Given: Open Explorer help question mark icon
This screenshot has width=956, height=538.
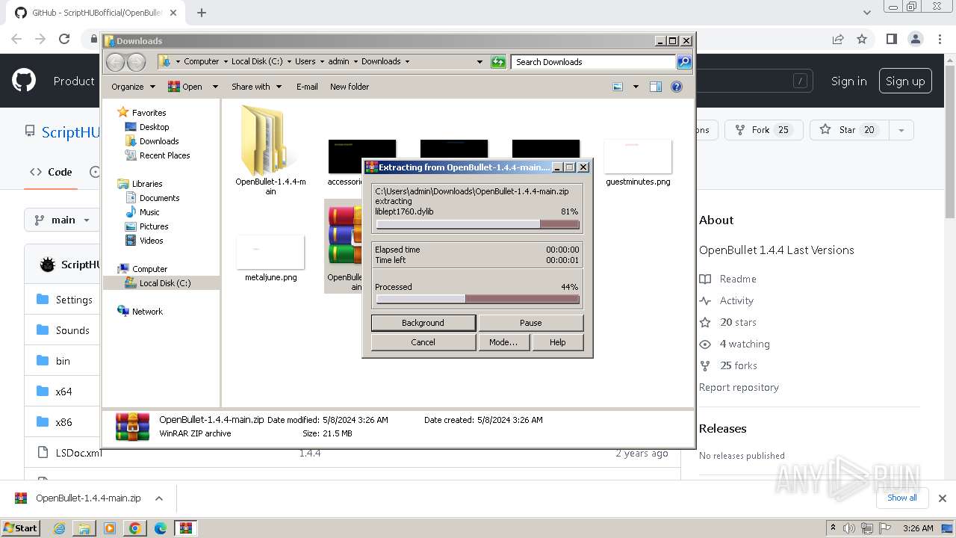Looking at the screenshot, I should (x=677, y=87).
